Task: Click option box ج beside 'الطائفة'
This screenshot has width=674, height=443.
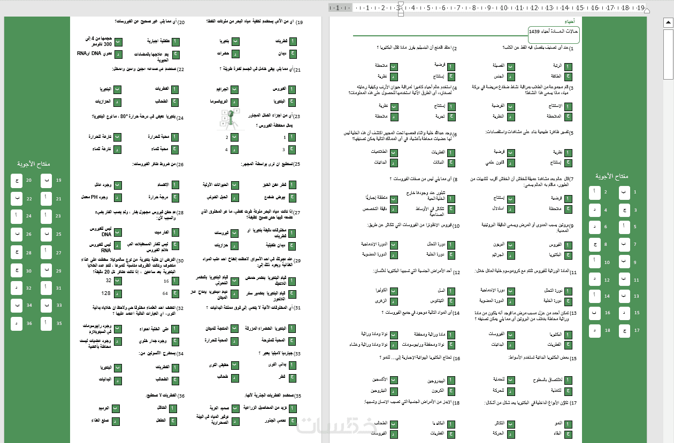Action: tap(568, 76)
